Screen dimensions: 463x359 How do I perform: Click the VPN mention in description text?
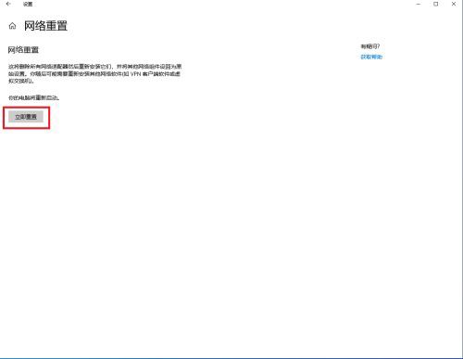pyautogui.click(x=135, y=74)
